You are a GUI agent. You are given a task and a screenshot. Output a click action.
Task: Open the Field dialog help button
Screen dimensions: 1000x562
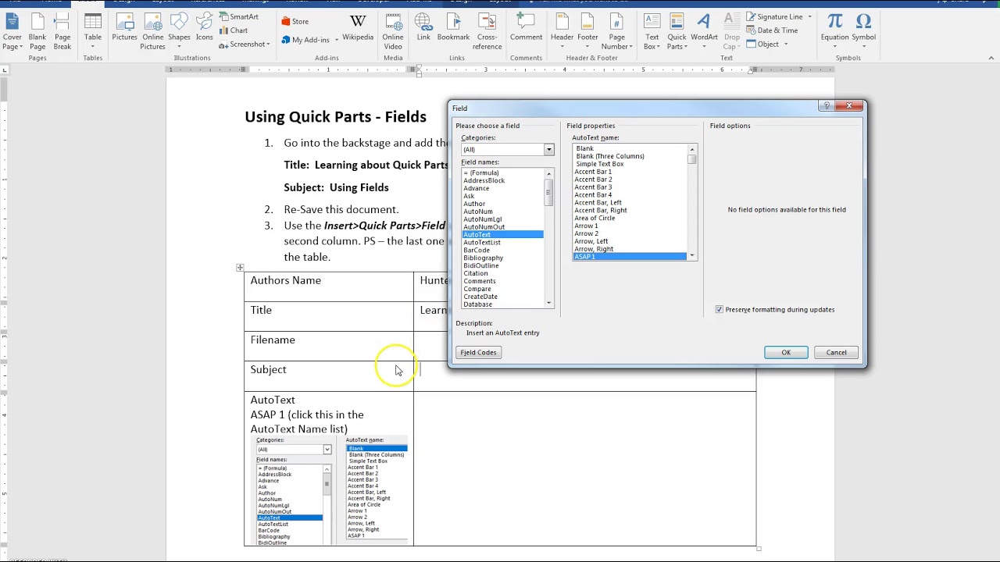pos(827,106)
